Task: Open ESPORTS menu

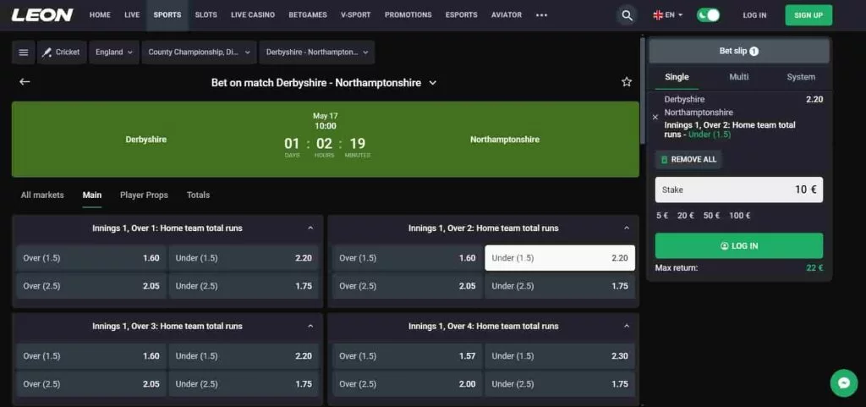Action: point(461,15)
